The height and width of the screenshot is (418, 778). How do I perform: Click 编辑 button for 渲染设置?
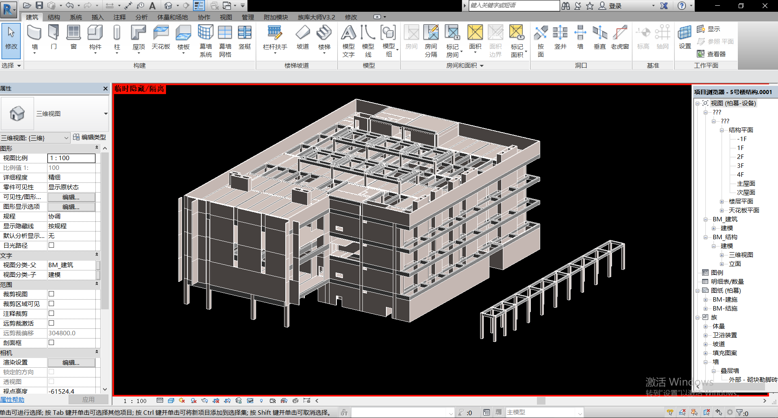71,362
